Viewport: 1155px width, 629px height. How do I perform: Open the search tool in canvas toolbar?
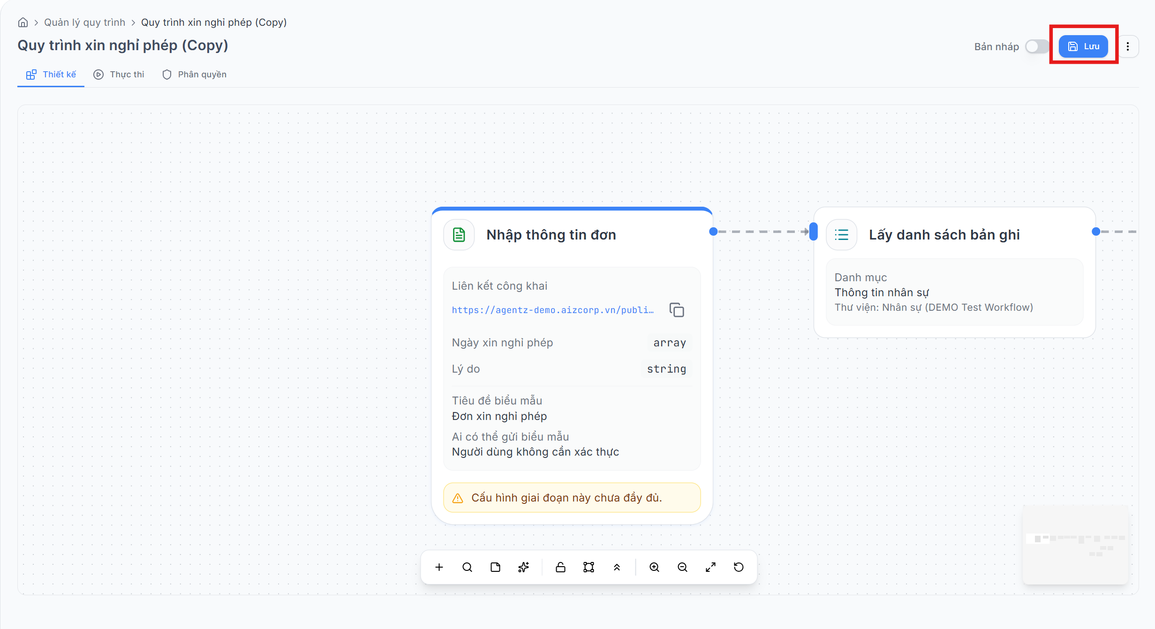[467, 567]
